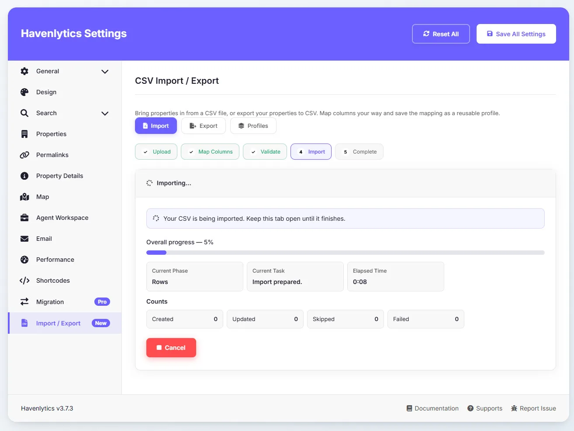Click the Agent Workspace briefcase icon
574x431 pixels.
pyautogui.click(x=24, y=218)
